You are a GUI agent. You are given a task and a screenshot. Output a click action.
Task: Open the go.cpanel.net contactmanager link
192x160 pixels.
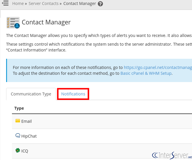(158, 67)
